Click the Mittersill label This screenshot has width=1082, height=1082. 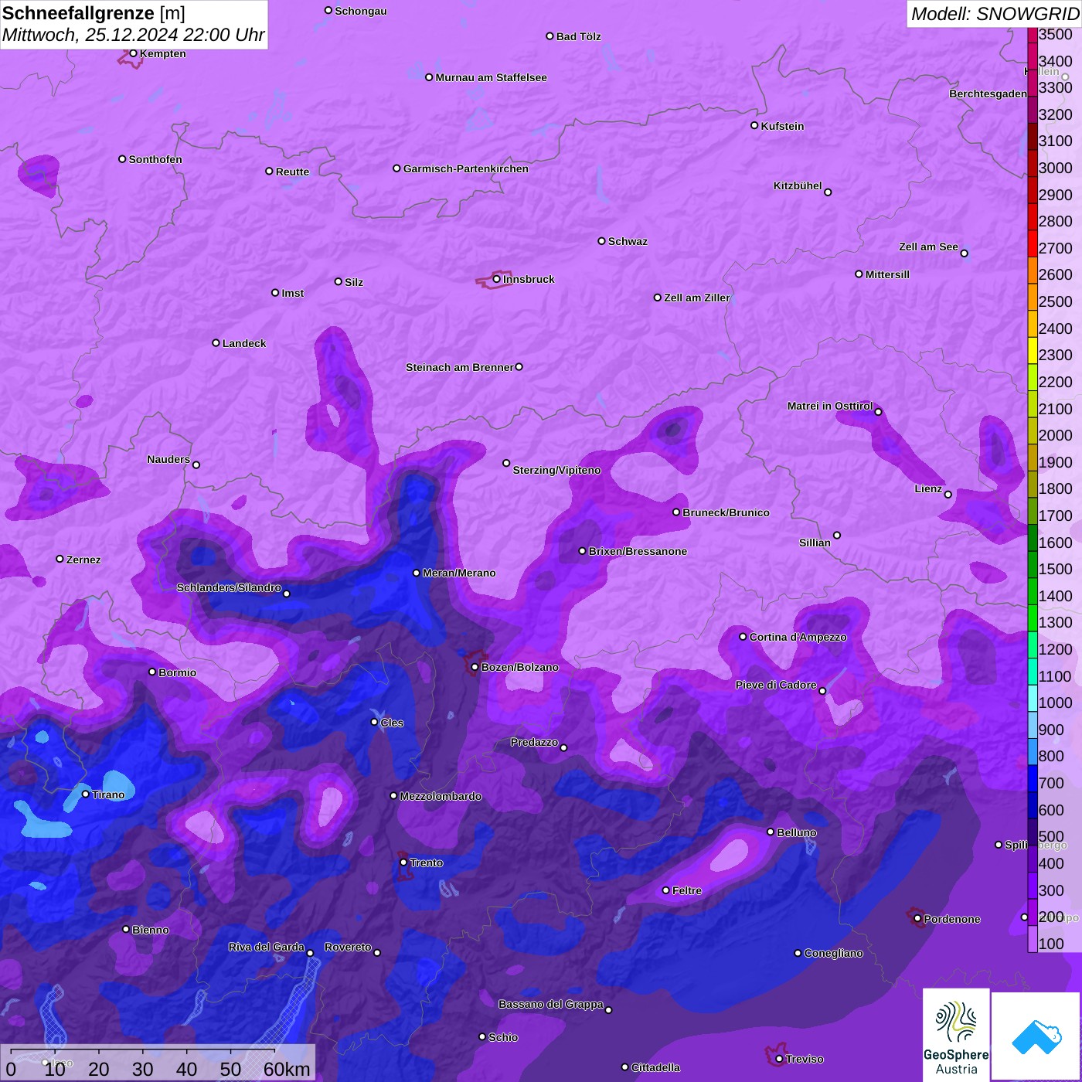click(x=887, y=274)
